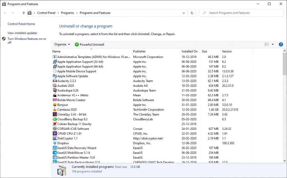Click the DiskCryptor 1.1 program icon
Viewport: 287px width, 178px height.
click(x=55, y=138)
